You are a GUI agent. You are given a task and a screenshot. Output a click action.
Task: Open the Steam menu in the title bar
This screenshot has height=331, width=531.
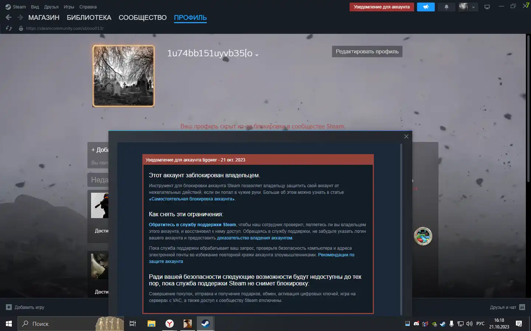pos(15,7)
